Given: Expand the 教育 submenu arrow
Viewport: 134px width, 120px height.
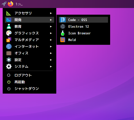Looking at the screenshot, I should pos(51,27).
